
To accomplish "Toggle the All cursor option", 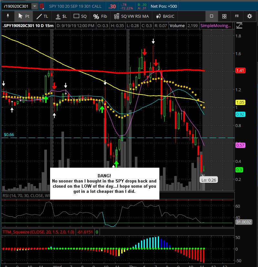I will (237, 16).
